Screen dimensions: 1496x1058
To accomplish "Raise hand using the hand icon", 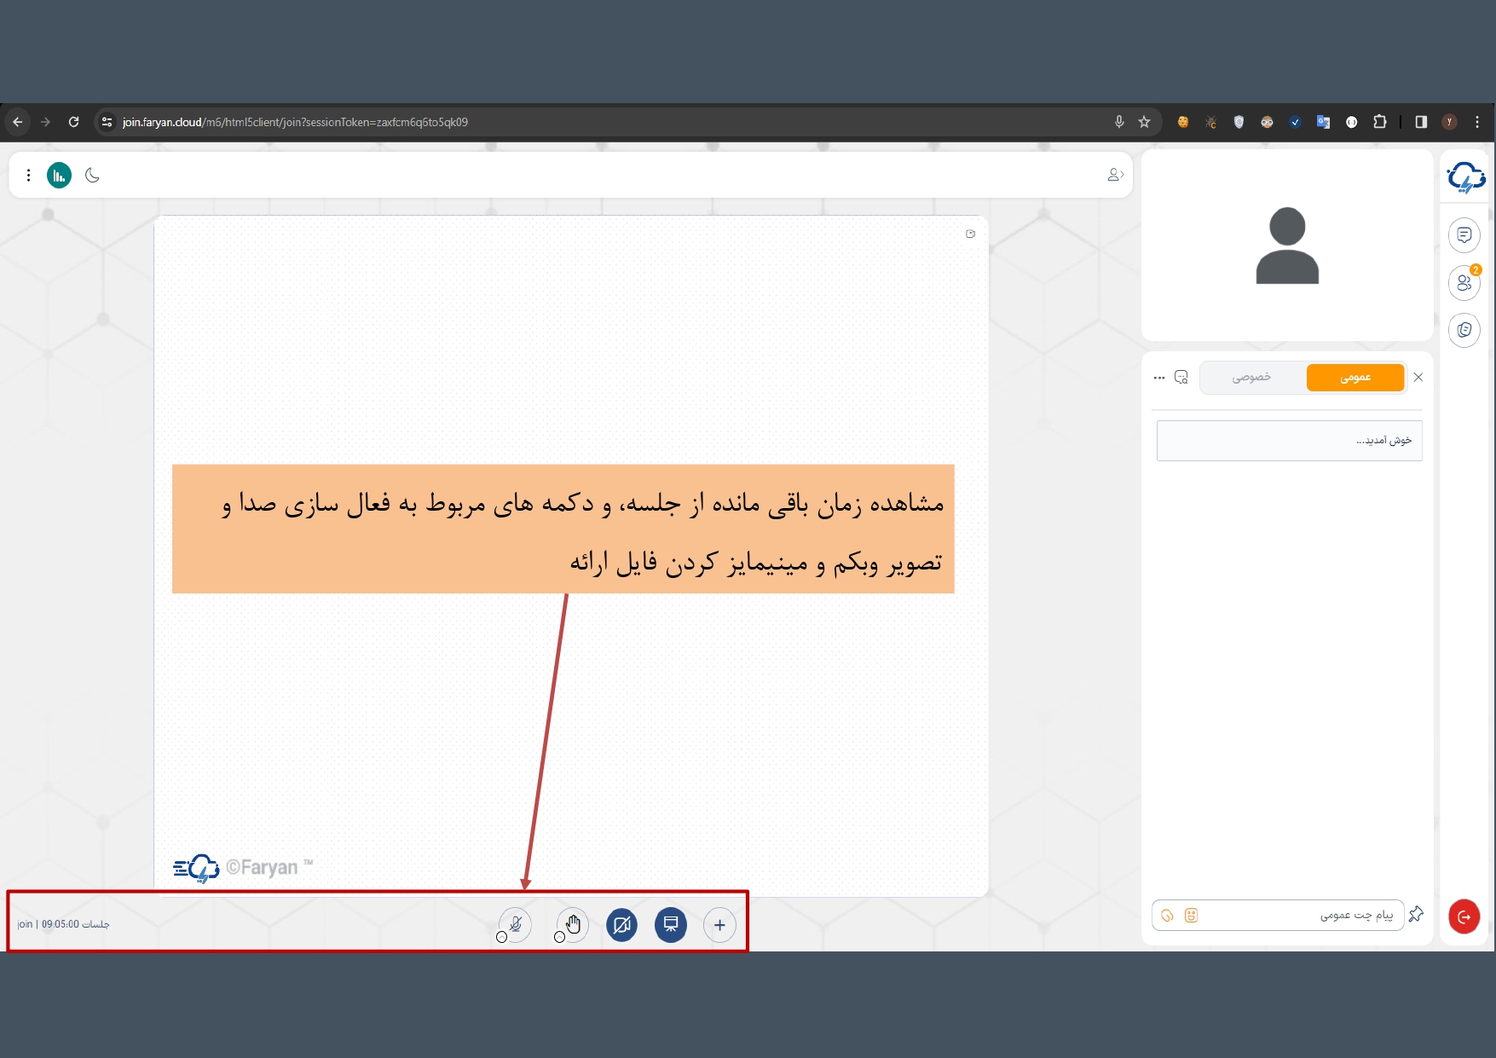I will [573, 924].
